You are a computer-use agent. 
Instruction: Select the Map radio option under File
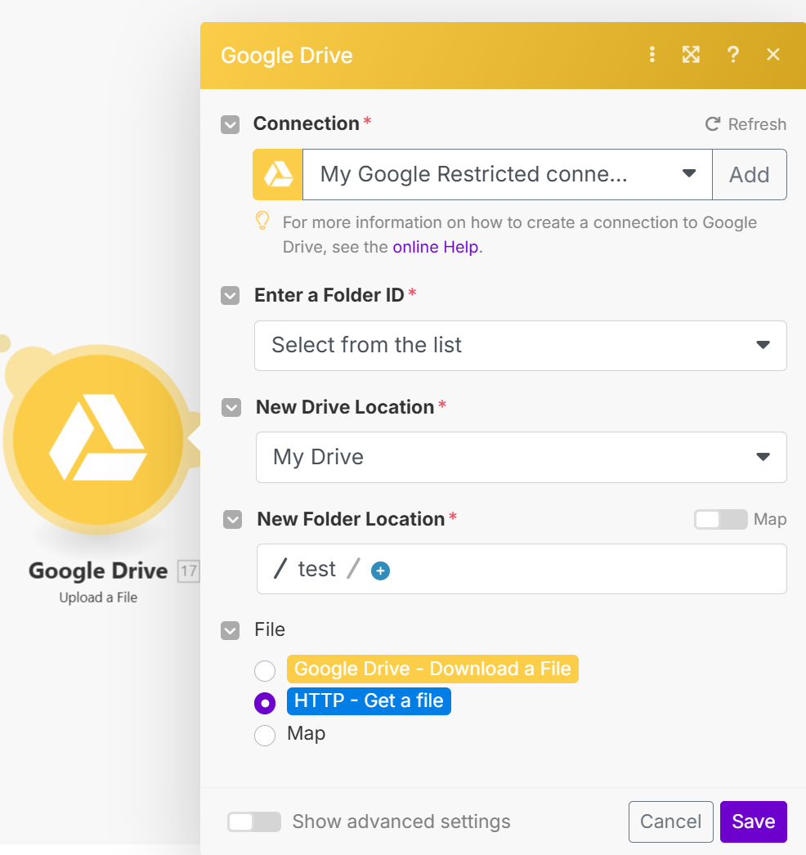pyautogui.click(x=265, y=735)
